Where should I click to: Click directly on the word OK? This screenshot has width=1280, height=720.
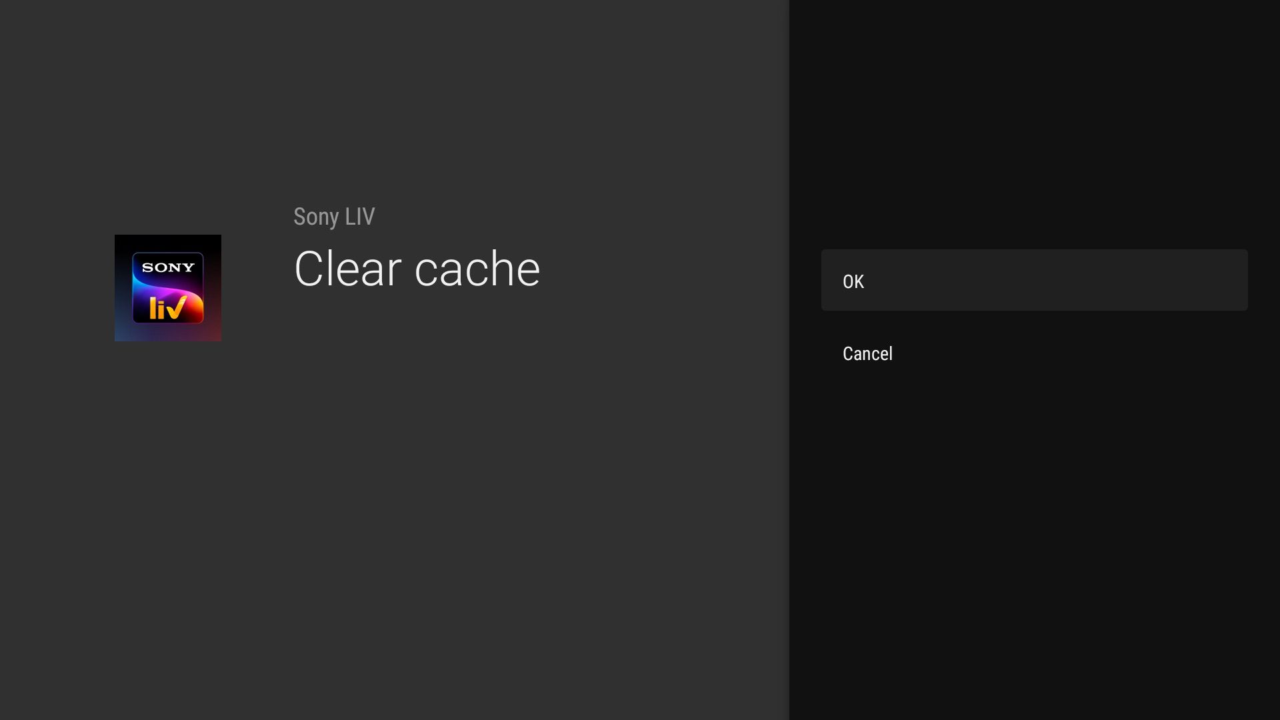point(853,281)
